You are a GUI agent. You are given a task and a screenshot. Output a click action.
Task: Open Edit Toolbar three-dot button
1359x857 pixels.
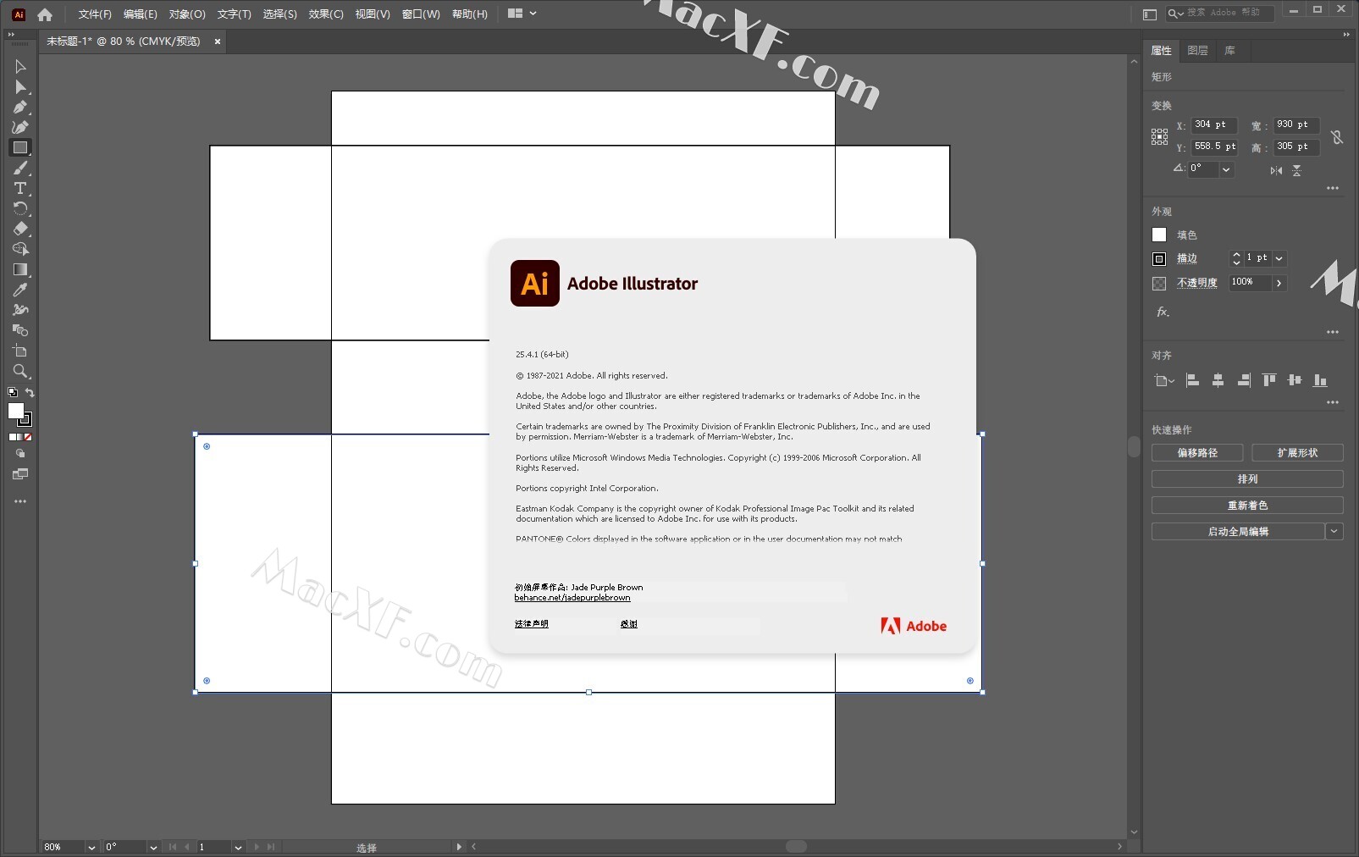coord(20,501)
